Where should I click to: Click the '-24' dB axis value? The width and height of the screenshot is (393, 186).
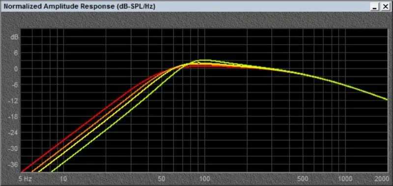click(x=13, y=133)
